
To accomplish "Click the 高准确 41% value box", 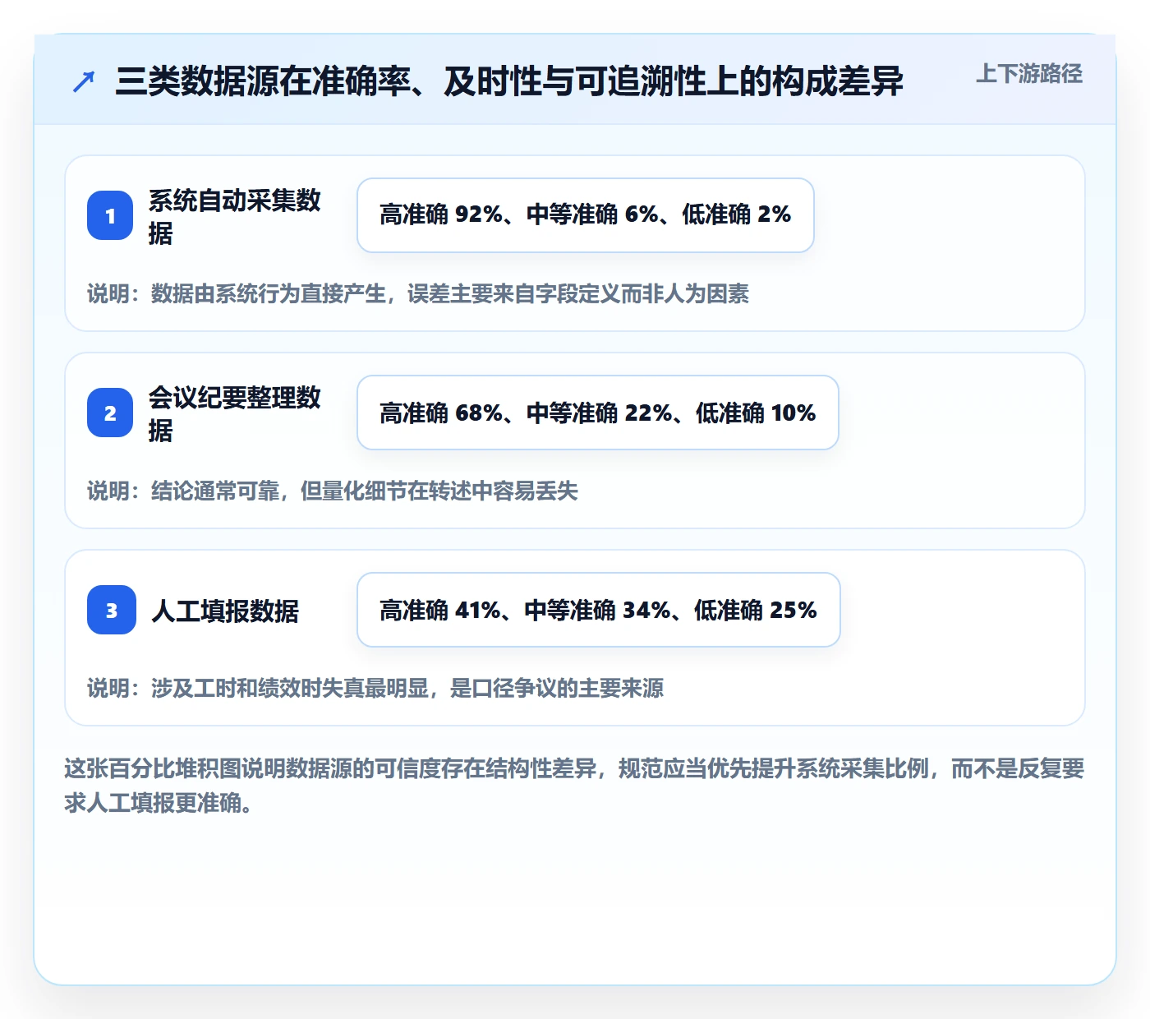I will tap(599, 610).
